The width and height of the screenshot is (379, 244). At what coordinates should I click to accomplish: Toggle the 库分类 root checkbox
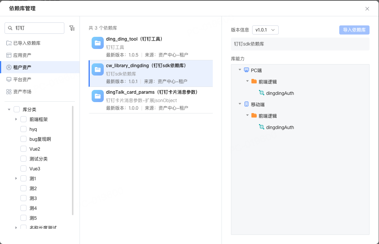tap(17, 110)
